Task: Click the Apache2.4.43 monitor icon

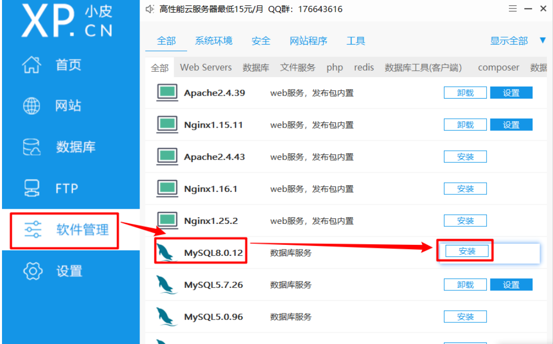Action: click(x=167, y=157)
